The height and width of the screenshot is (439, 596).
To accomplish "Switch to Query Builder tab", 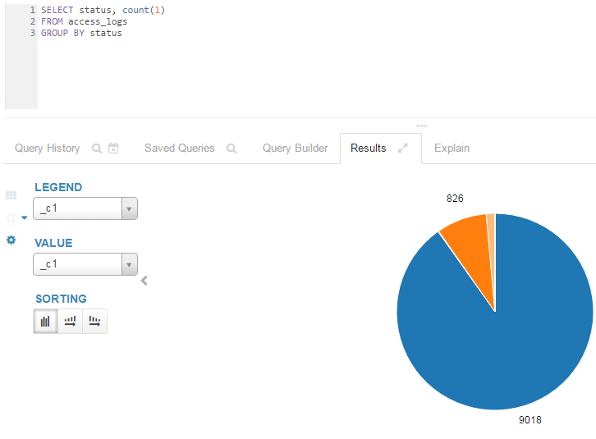I will point(295,148).
